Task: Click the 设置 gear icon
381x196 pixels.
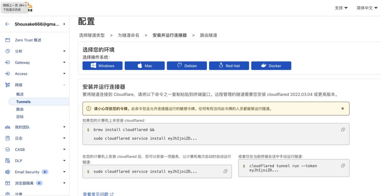Action: [x=7, y=194]
